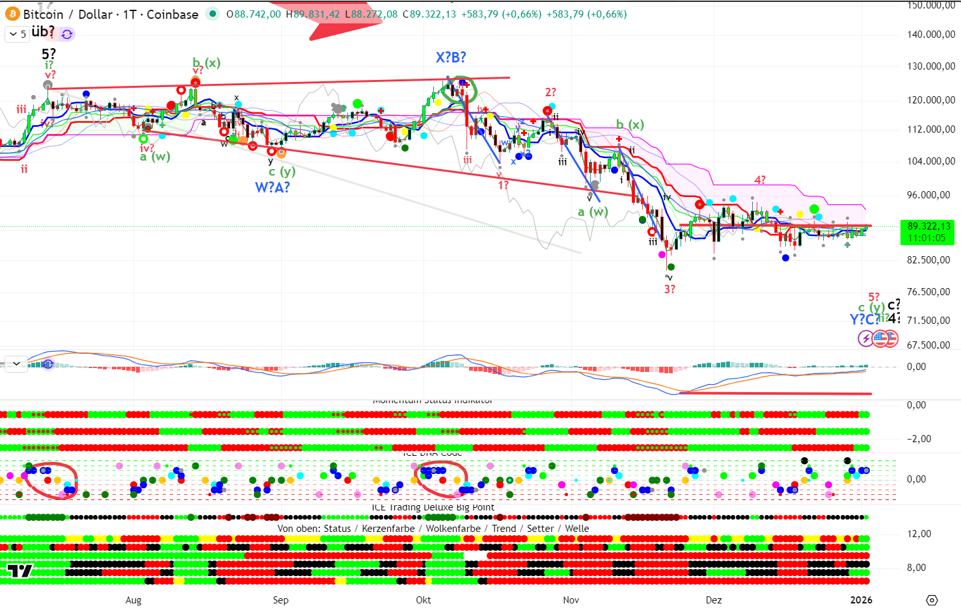Open the purple lightning bolt event icon
The height and width of the screenshot is (608, 961).
865,338
